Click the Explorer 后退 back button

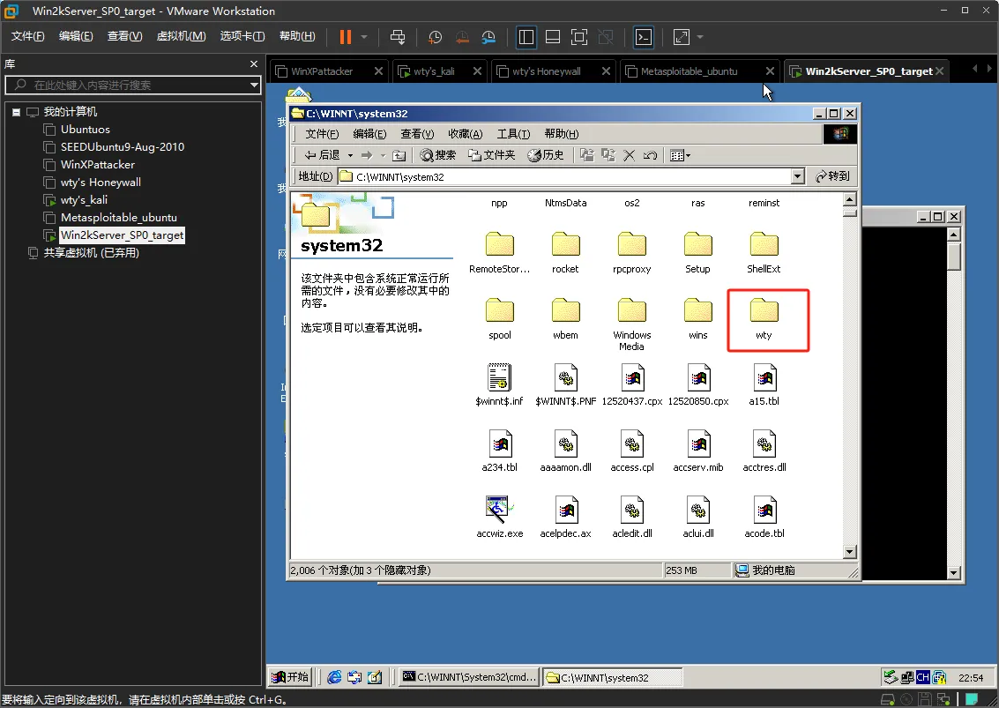tap(322, 155)
